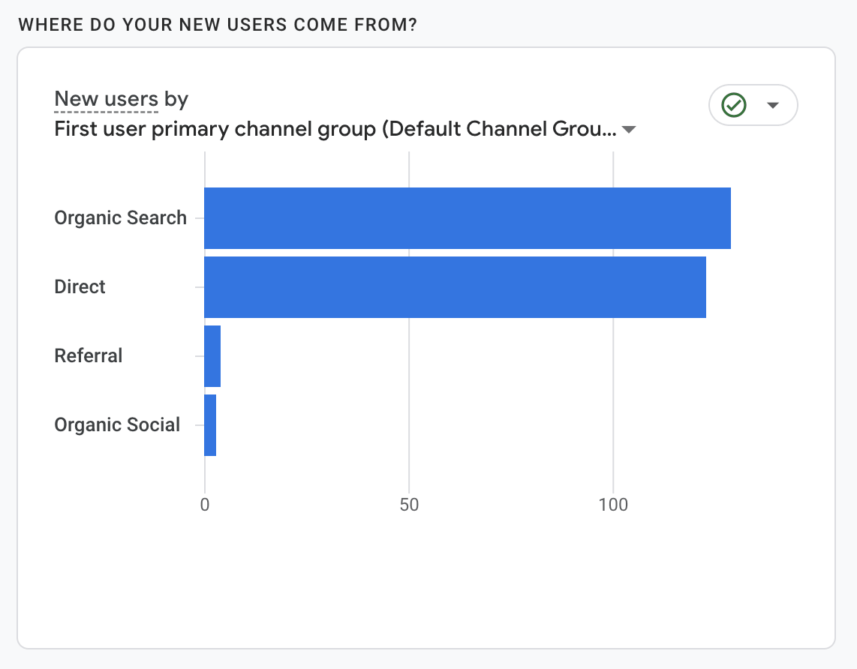Viewport: 857px width, 669px height.
Task: Select the Organic Search bar in chart
Action: tap(467, 218)
